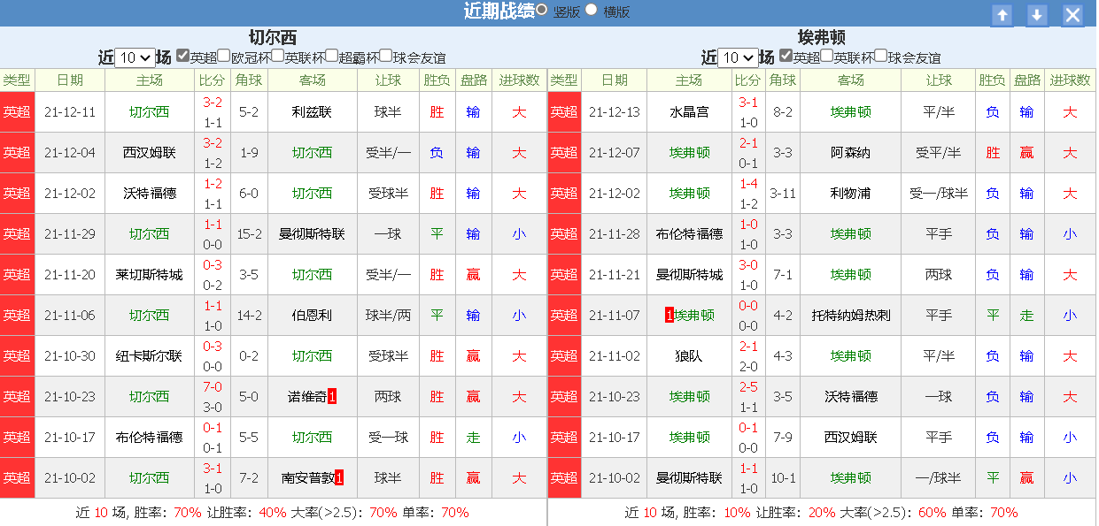Click score 7-0 in Chelsea's table
The width and height of the screenshot is (1099, 526).
213,387
